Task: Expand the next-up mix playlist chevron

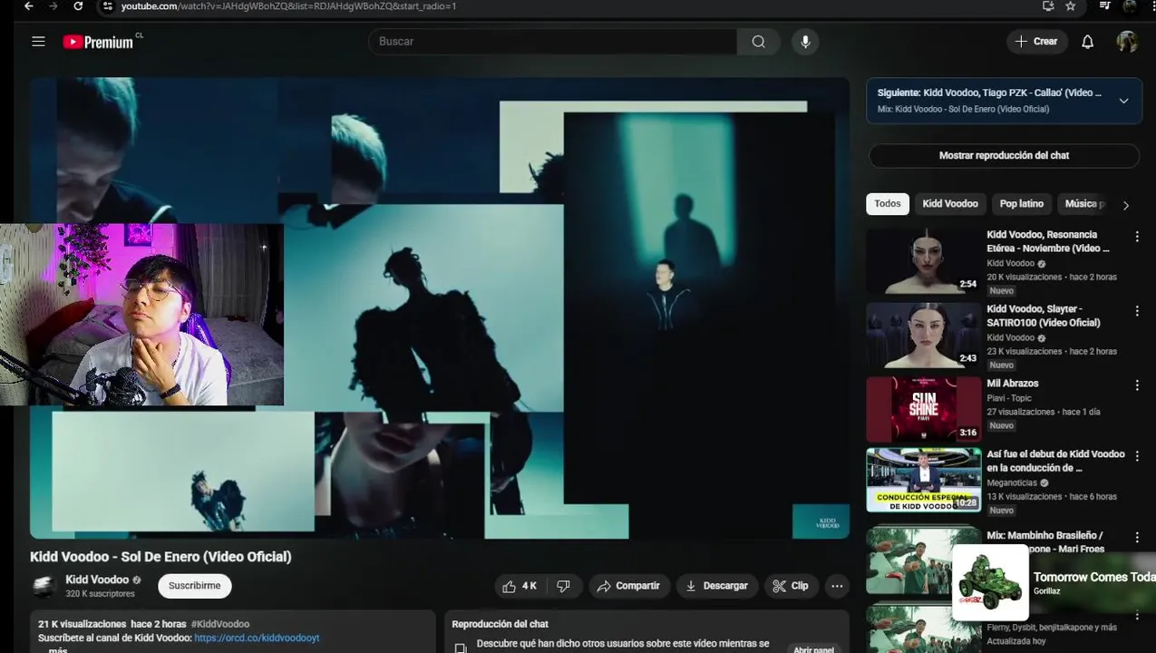Action: pos(1123,101)
